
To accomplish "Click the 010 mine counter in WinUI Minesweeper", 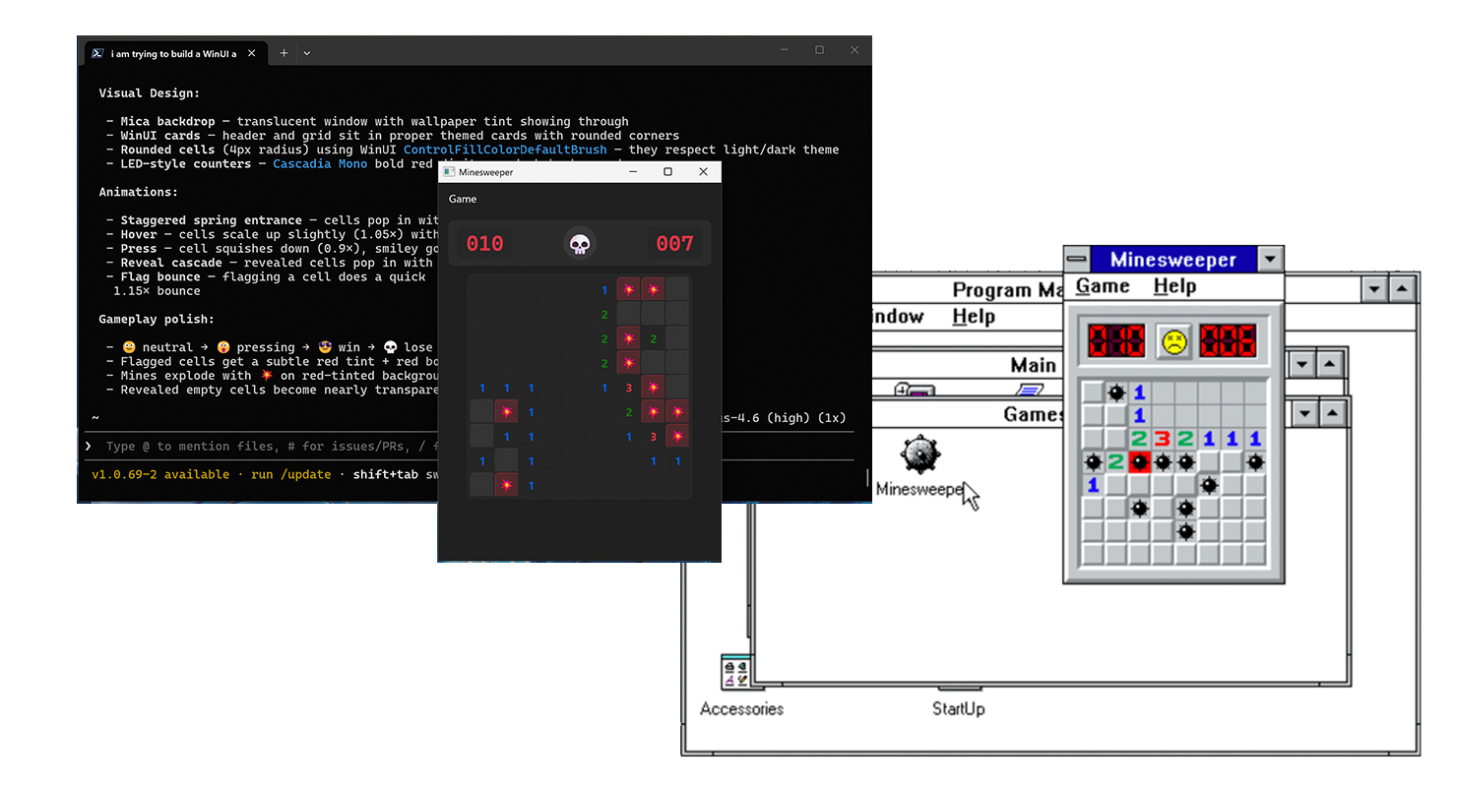I will click(484, 243).
